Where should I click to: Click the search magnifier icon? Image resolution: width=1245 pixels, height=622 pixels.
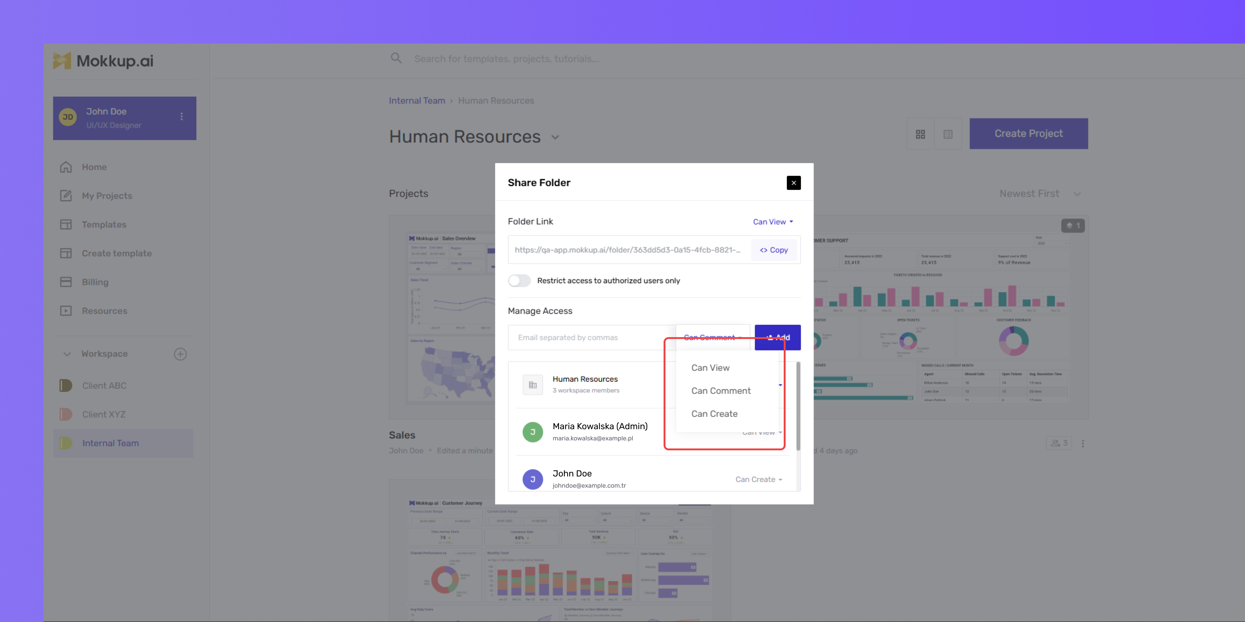click(396, 58)
